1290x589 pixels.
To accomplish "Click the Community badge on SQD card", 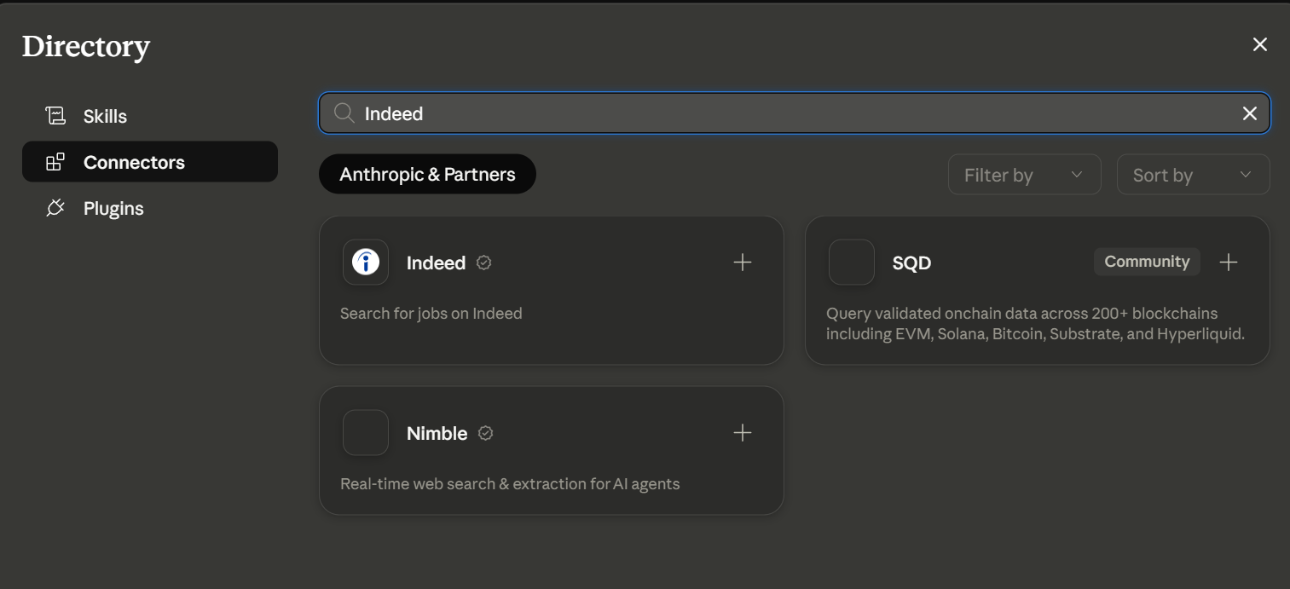I will pos(1147,262).
